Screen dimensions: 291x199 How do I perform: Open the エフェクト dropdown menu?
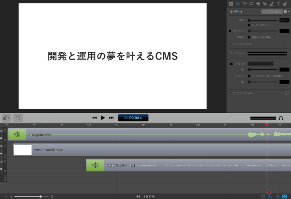pyautogui.click(x=260, y=64)
